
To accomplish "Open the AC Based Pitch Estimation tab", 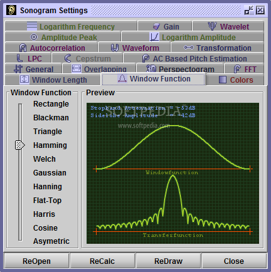I will 194,58.
